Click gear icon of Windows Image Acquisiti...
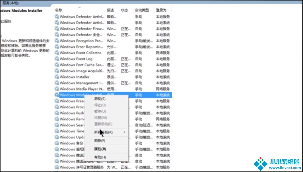The width and height of the screenshot is (303, 172). 57,71
